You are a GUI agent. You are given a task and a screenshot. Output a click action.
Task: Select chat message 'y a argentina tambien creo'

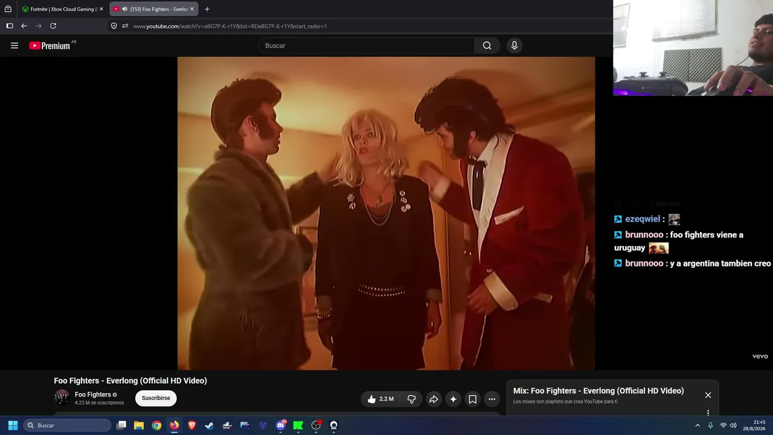pos(720,263)
